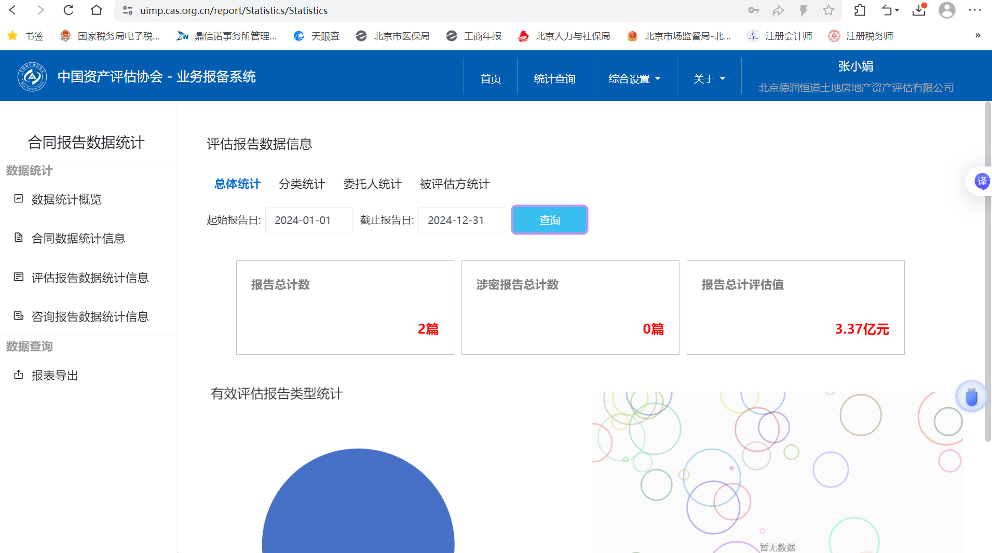Screen dimensions: 992x553
Task: Open the downloads icon in toolbar
Action: pos(919,10)
